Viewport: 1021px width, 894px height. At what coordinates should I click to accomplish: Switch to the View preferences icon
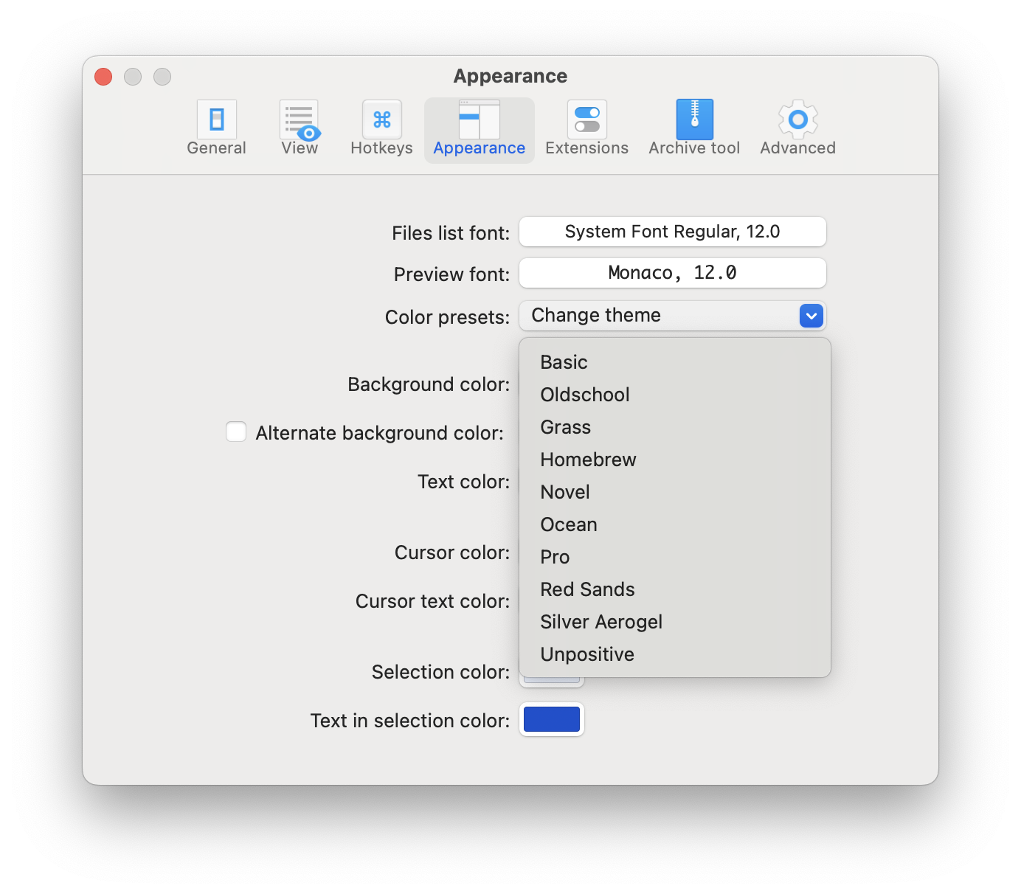click(299, 128)
